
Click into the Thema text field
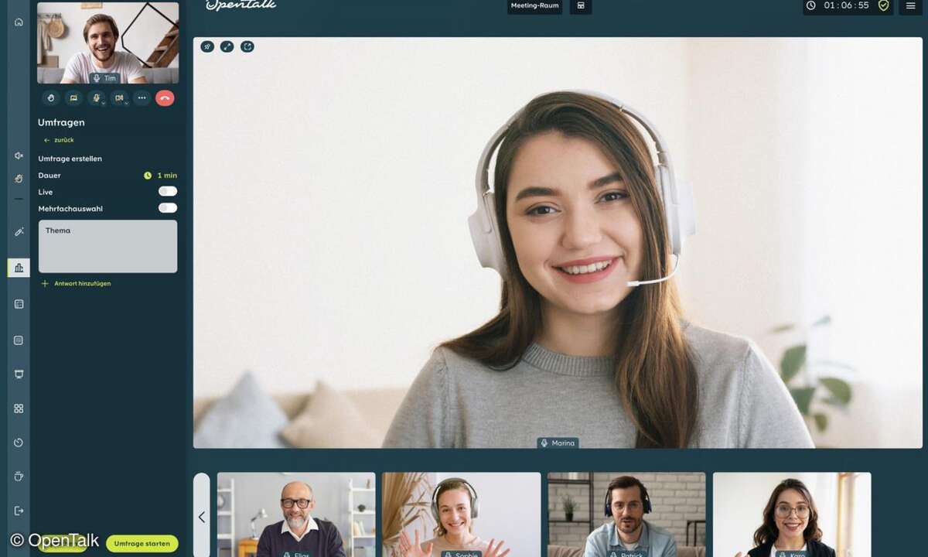pos(107,246)
